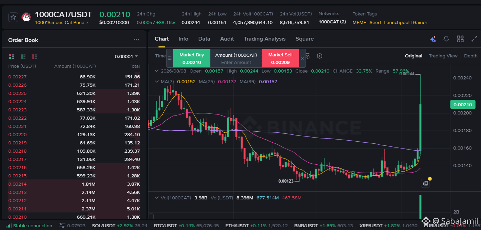Open ticker bar settings sliders icon
481x230 pixels.
(x=62, y=226)
